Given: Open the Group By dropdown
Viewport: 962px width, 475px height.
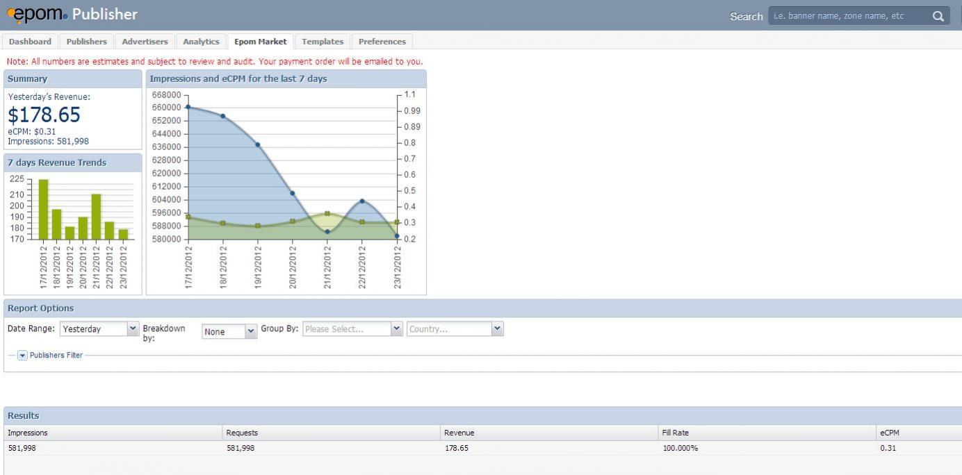Looking at the screenshot, I should 396,329.
